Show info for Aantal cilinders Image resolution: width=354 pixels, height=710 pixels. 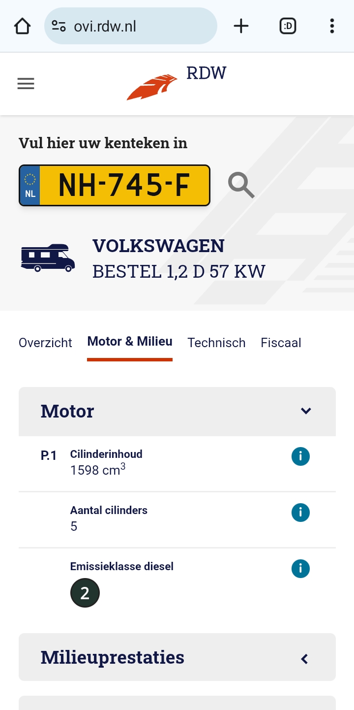point(300,513)
